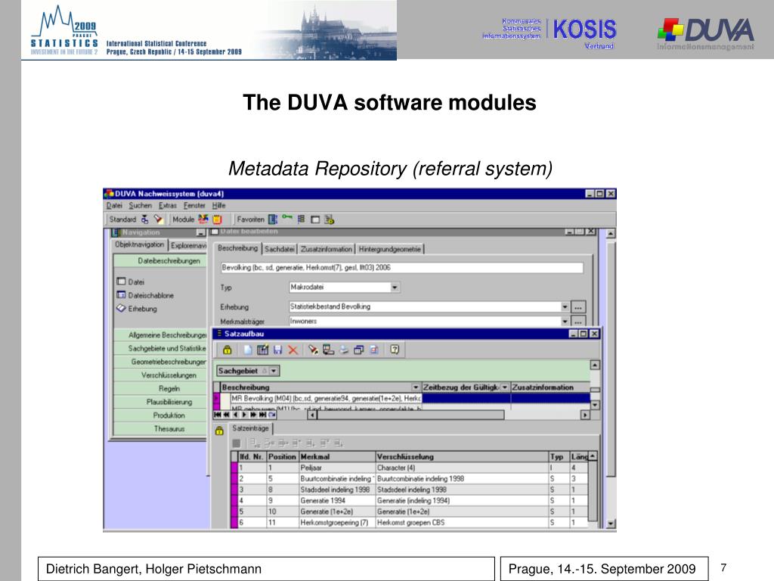Switch to the Zusatzinformation tab
This screenshot has width=774, height=581.
pos(327,249)
